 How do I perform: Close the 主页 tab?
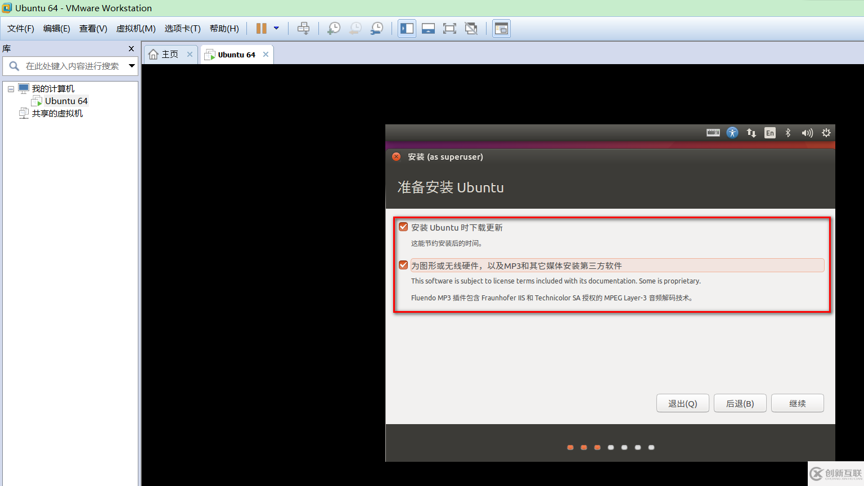coord(190,55)
